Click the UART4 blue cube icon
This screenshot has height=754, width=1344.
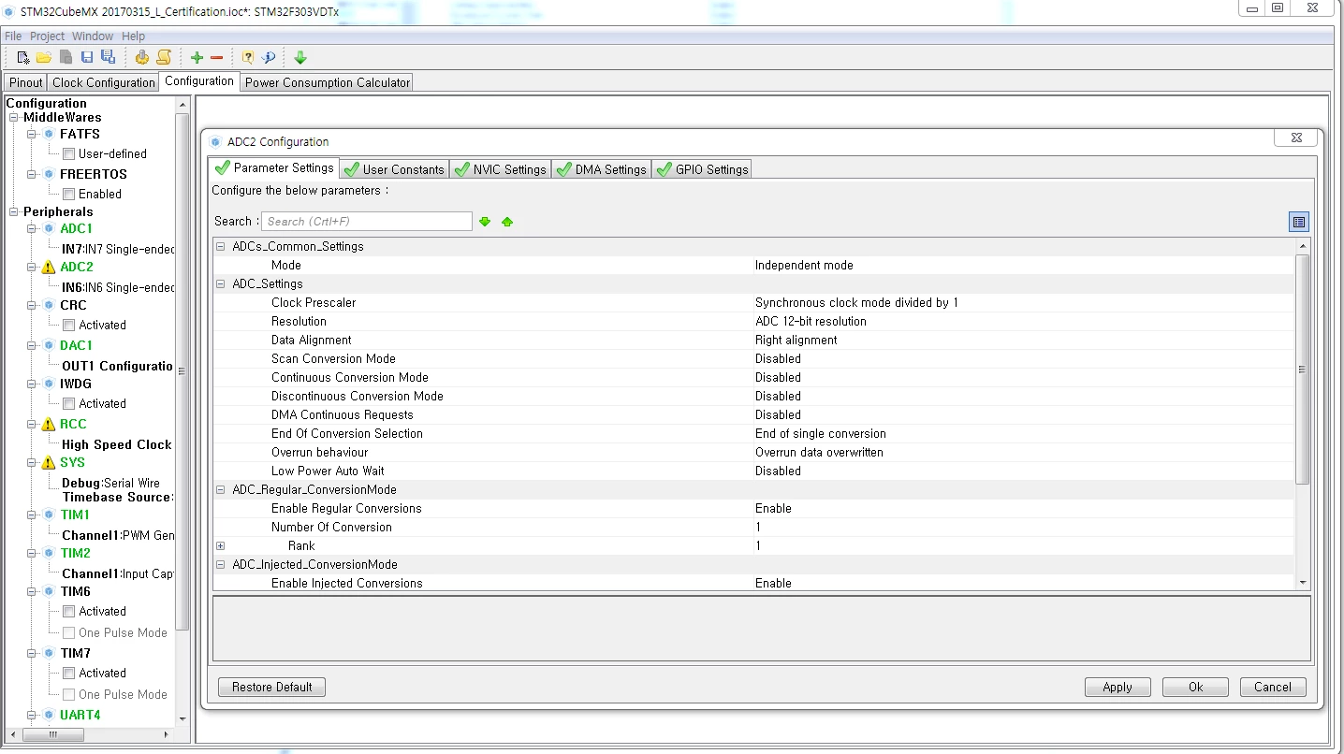(50, 716)
